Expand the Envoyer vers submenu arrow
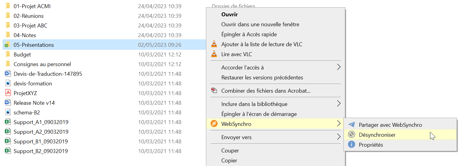460x166 pixels. (339, 137)
